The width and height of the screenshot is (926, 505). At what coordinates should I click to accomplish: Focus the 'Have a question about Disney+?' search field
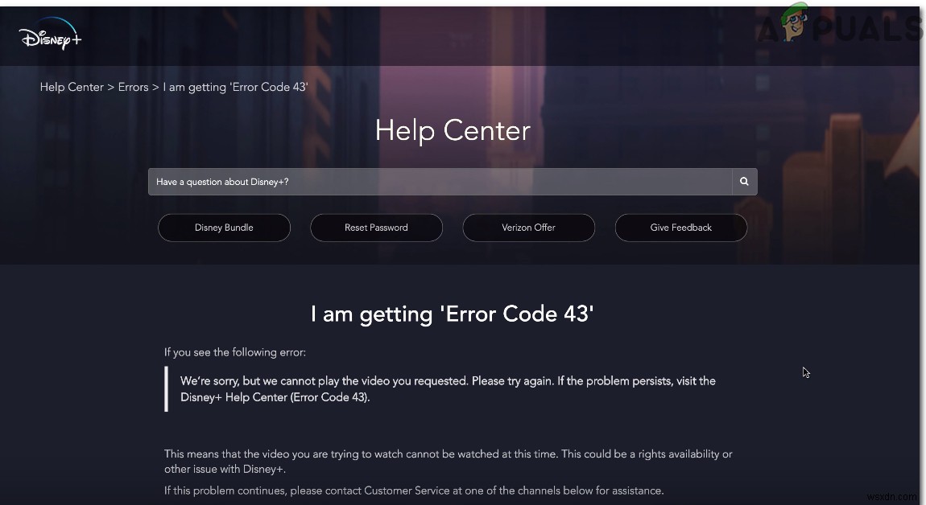[440, 182]
